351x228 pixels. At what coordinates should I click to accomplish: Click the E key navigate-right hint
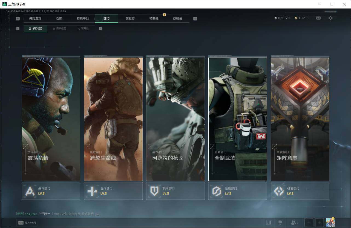(x=195, y=19)
